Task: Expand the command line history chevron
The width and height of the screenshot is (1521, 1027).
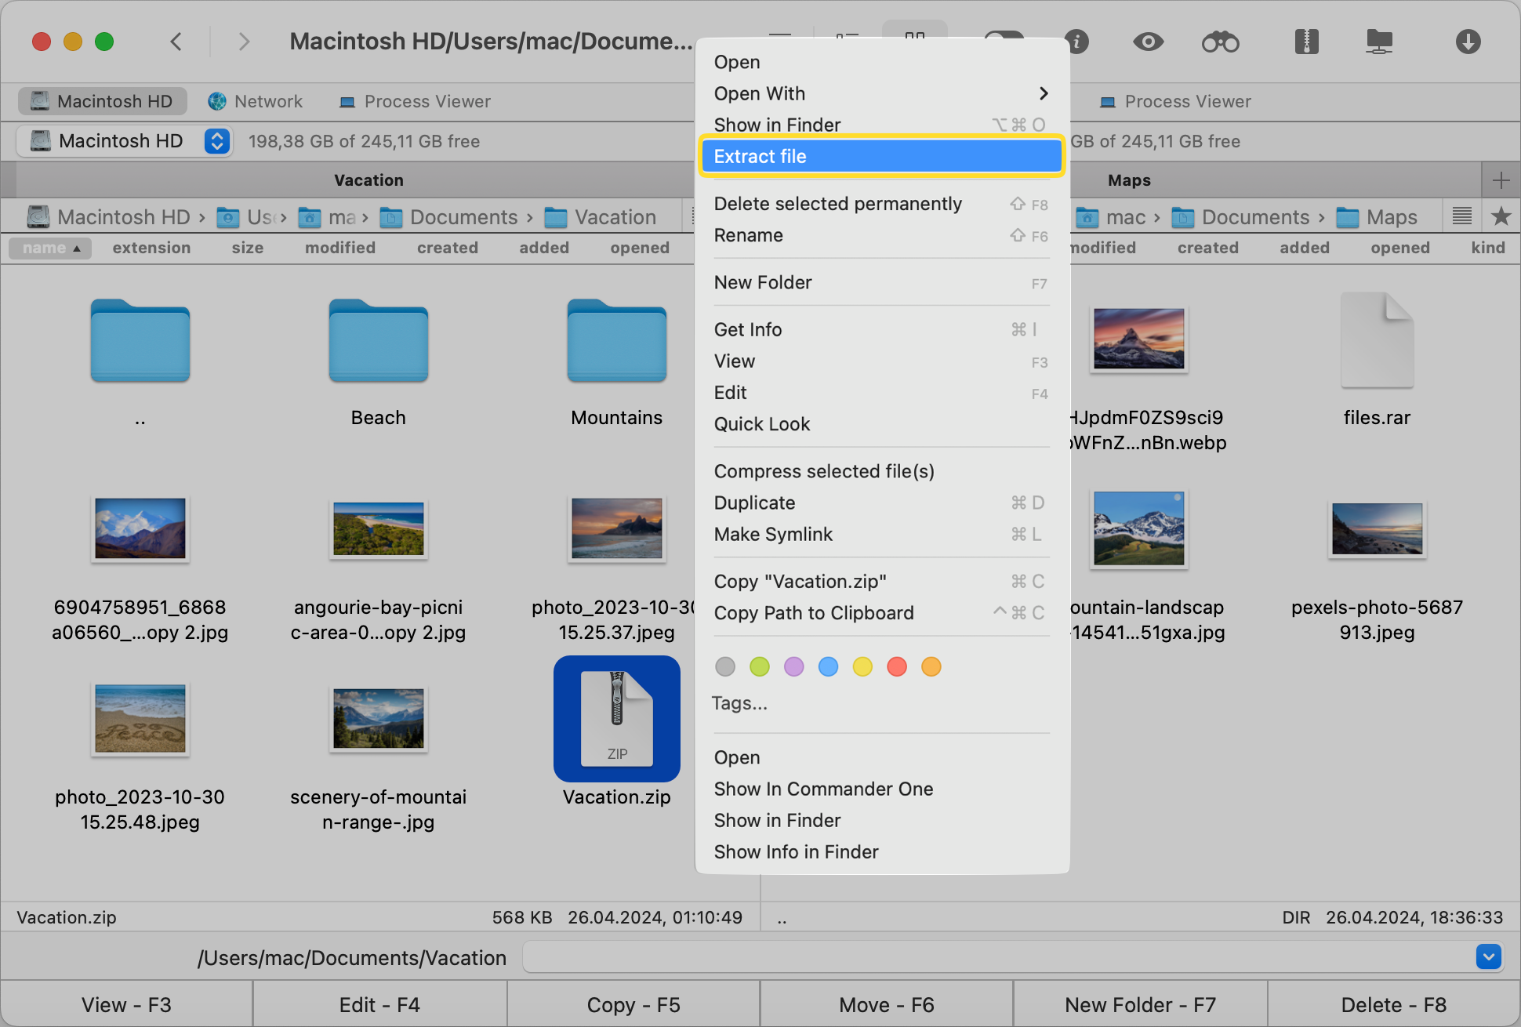Action: (1487, 957)
